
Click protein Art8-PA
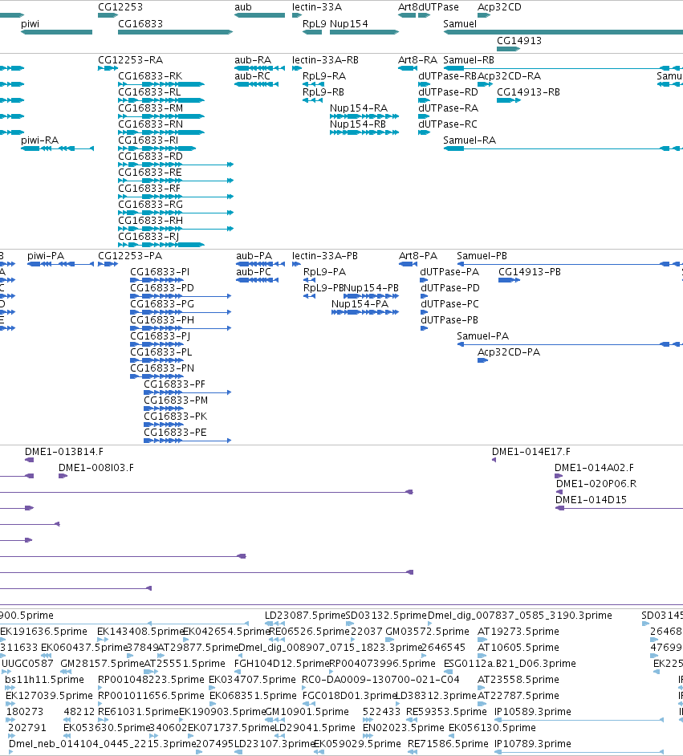pyautogui.click(x=418, y=256)
